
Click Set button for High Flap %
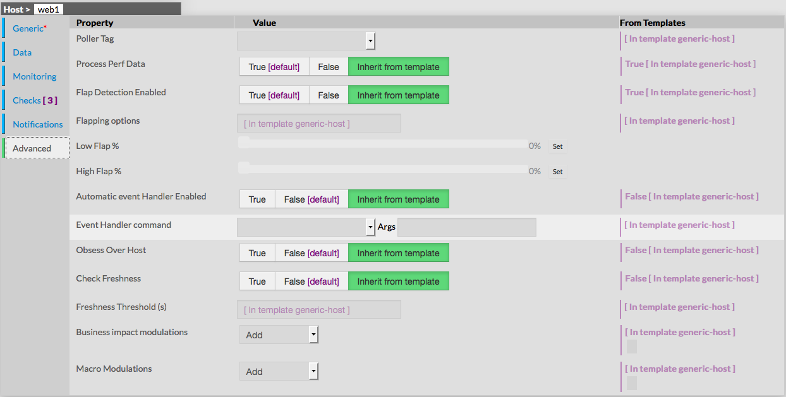tap(557, 172)
